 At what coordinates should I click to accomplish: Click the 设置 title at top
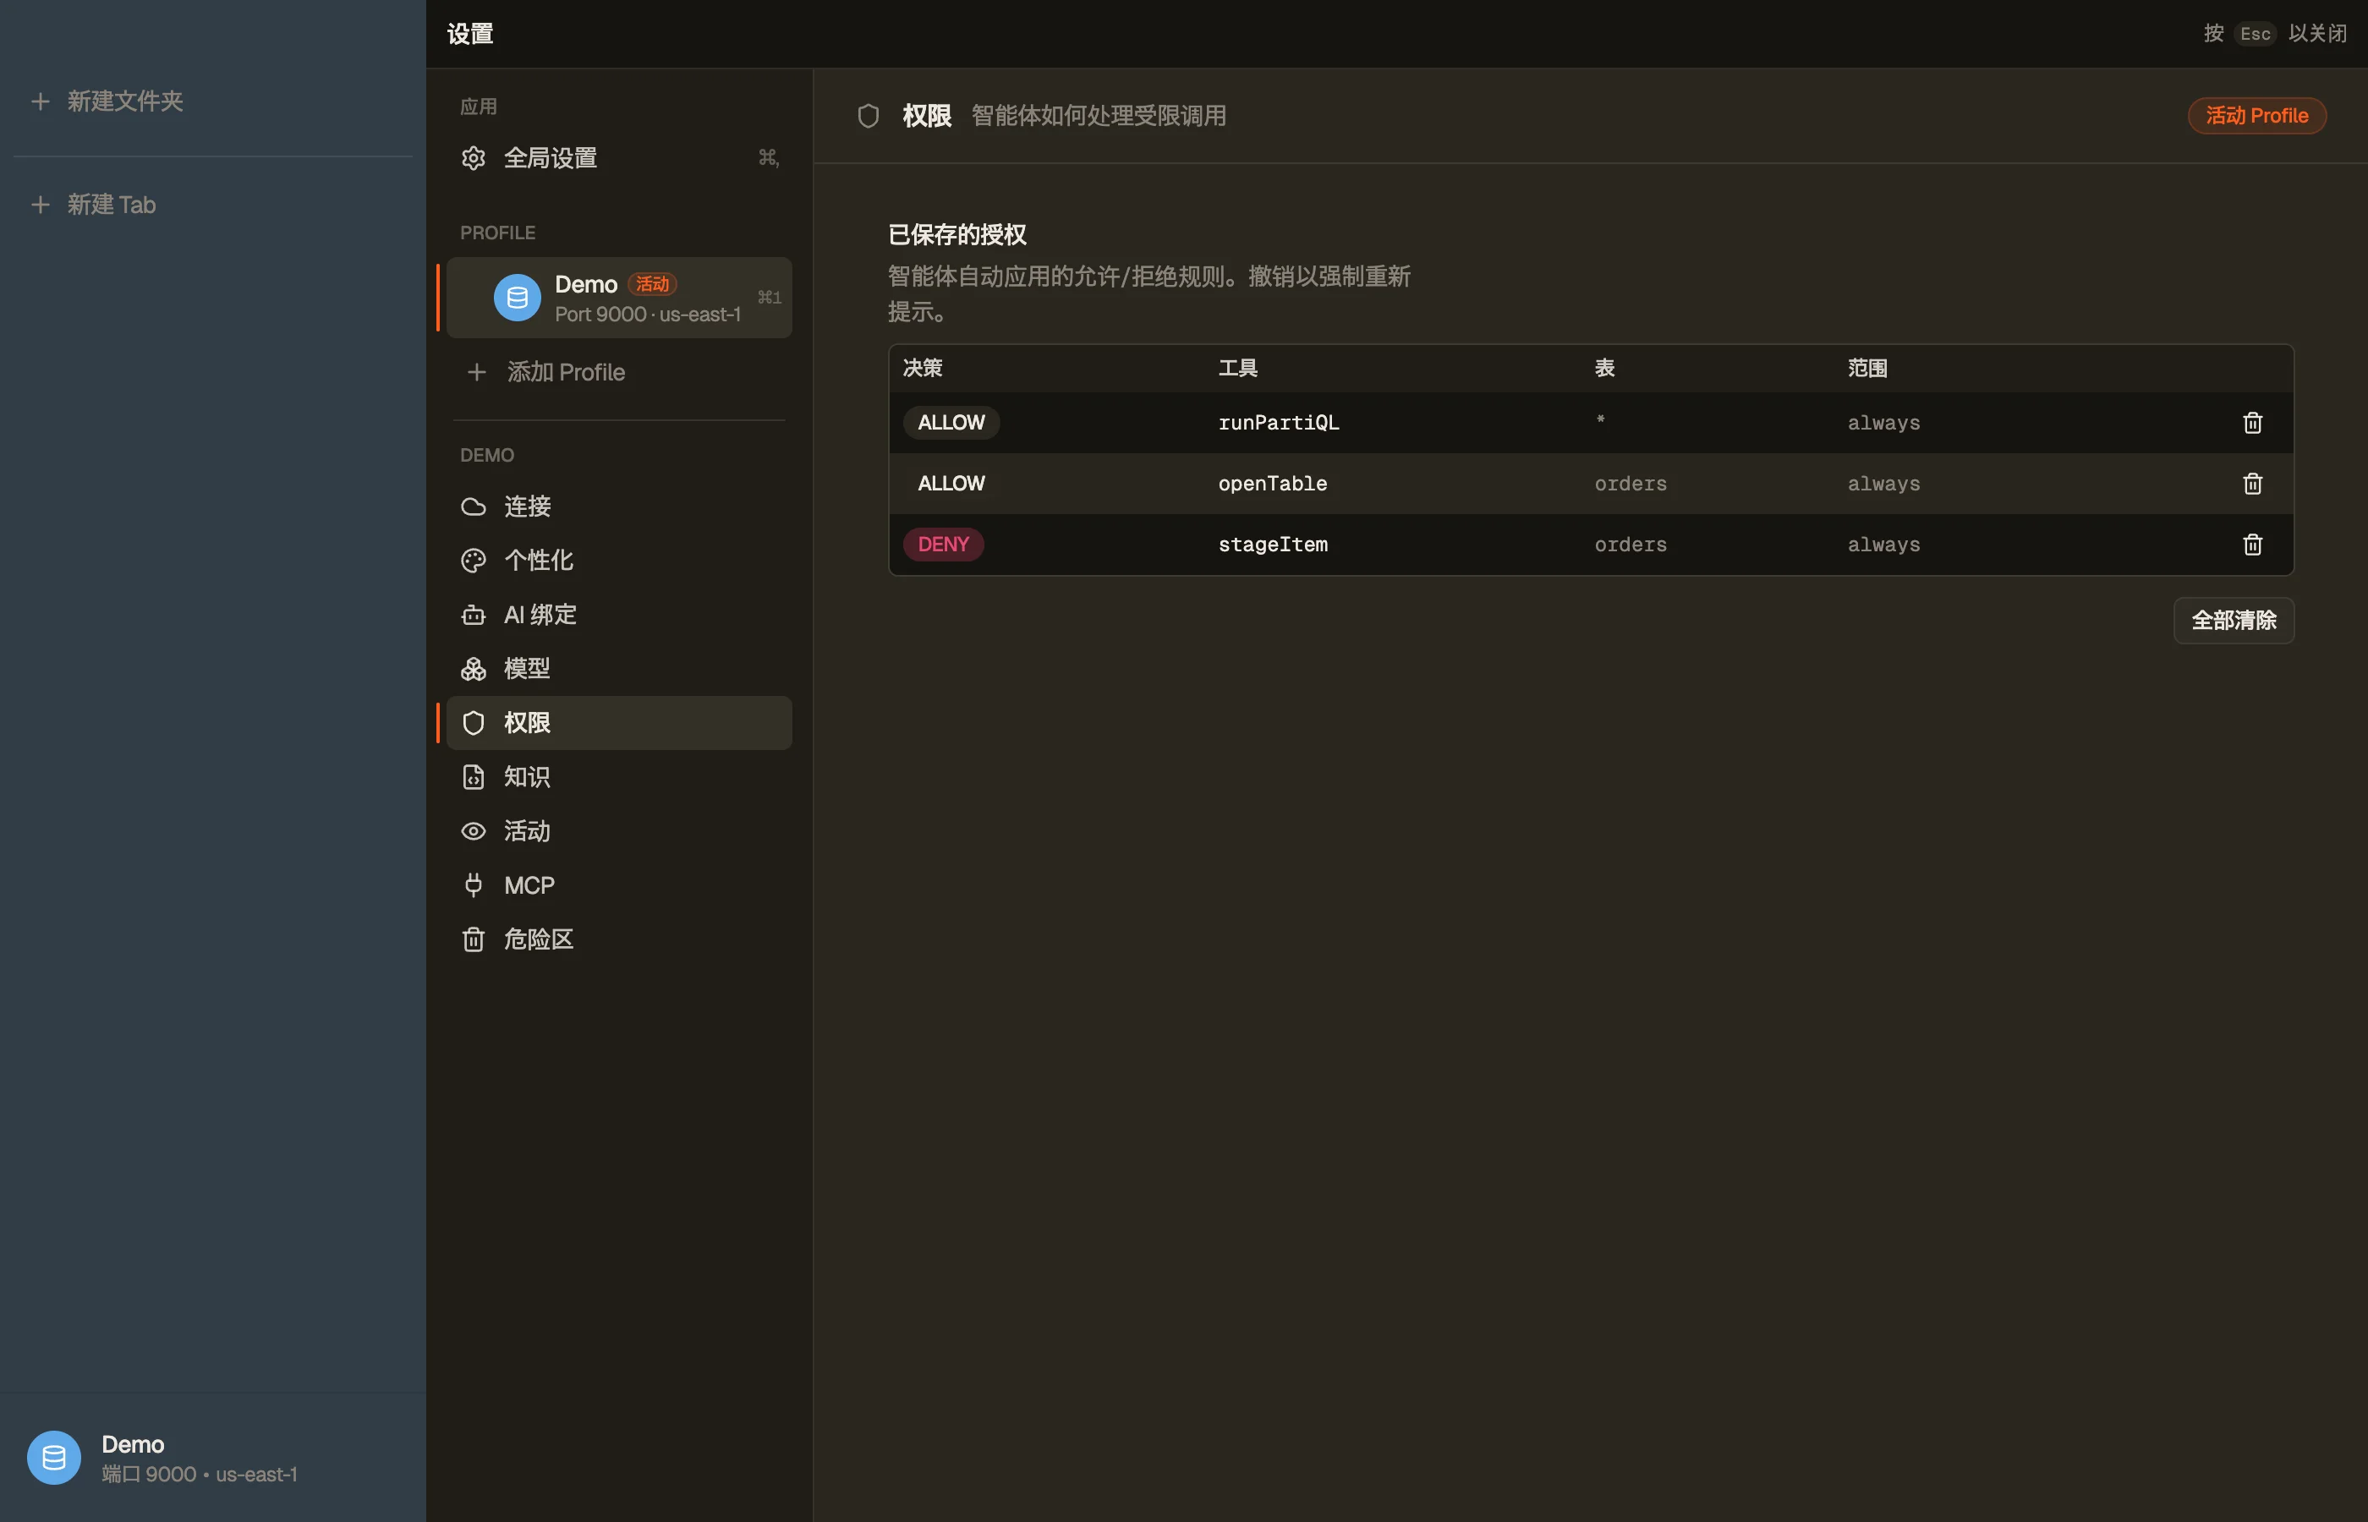[469, 34]
